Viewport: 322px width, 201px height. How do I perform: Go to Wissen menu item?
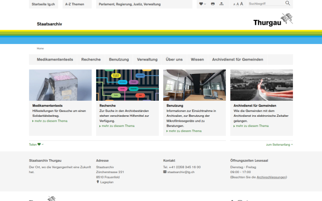(x=197, y=59)
